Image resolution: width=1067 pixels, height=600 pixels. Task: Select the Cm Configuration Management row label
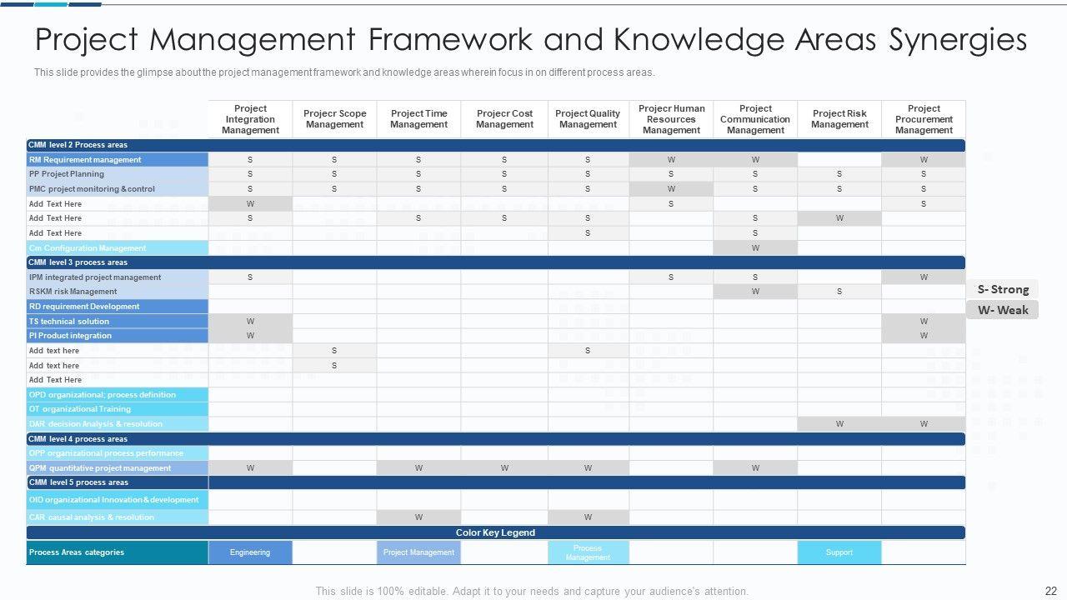coord(117,248)
